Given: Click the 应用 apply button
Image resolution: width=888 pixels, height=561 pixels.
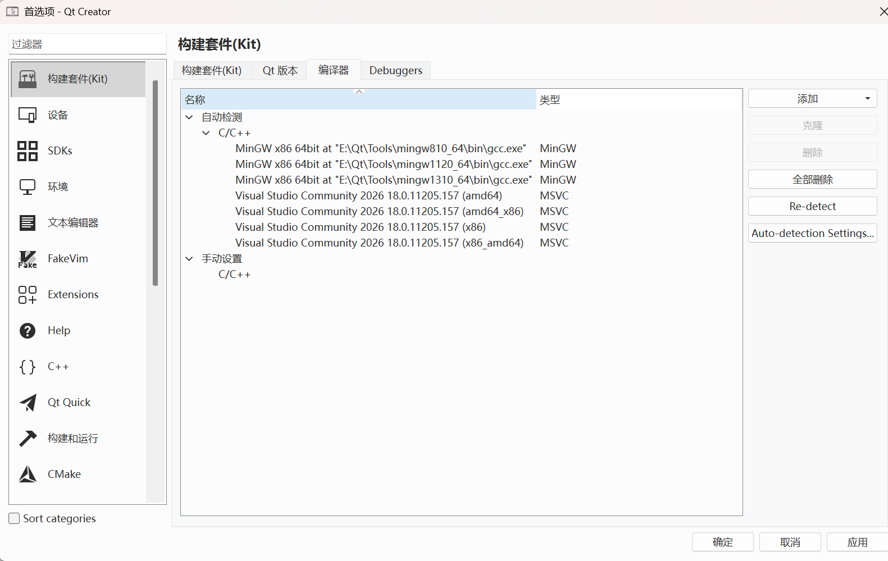Looking at the screenshot, I should [x=857, y=542].
